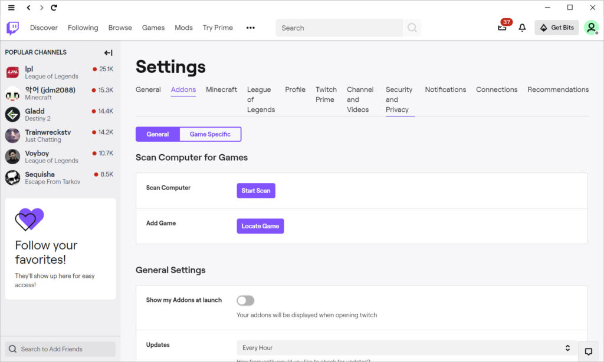Switch to Minecraft settings tab
The width and height of the screenshot is (604, 362).
pos(222,89)
